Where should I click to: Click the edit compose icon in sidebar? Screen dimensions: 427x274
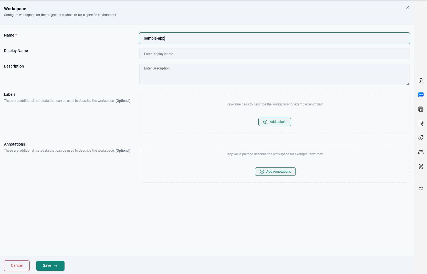(x=421, y=123)
